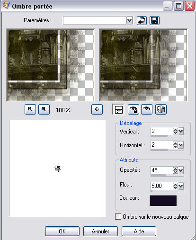Expand the Vertical offset slider dropdown arrow
196x240 pixels.
[x=181, y=131]
